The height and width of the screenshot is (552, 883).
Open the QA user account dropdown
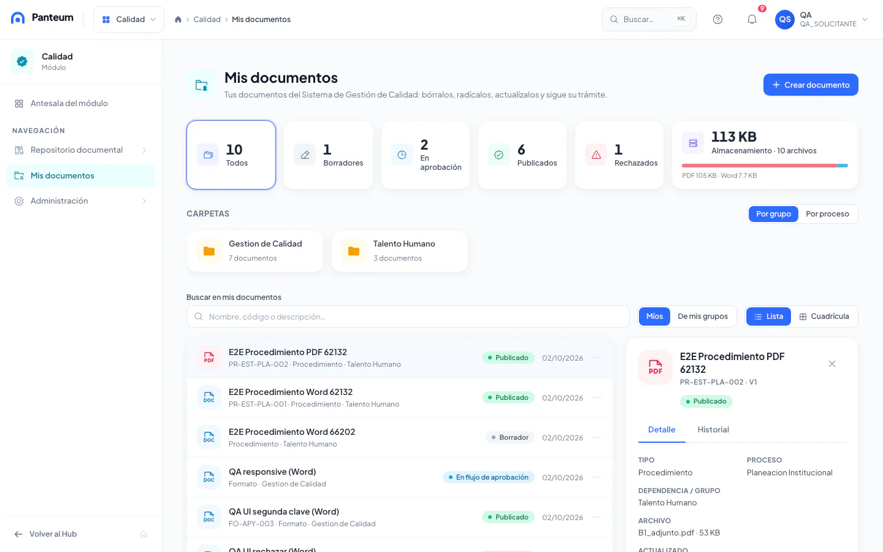click(822, 20)
